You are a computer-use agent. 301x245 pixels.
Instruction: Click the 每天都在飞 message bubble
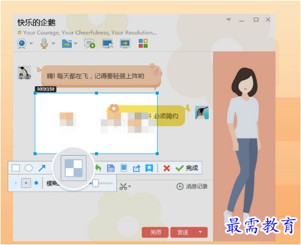(x=101, y=76)
